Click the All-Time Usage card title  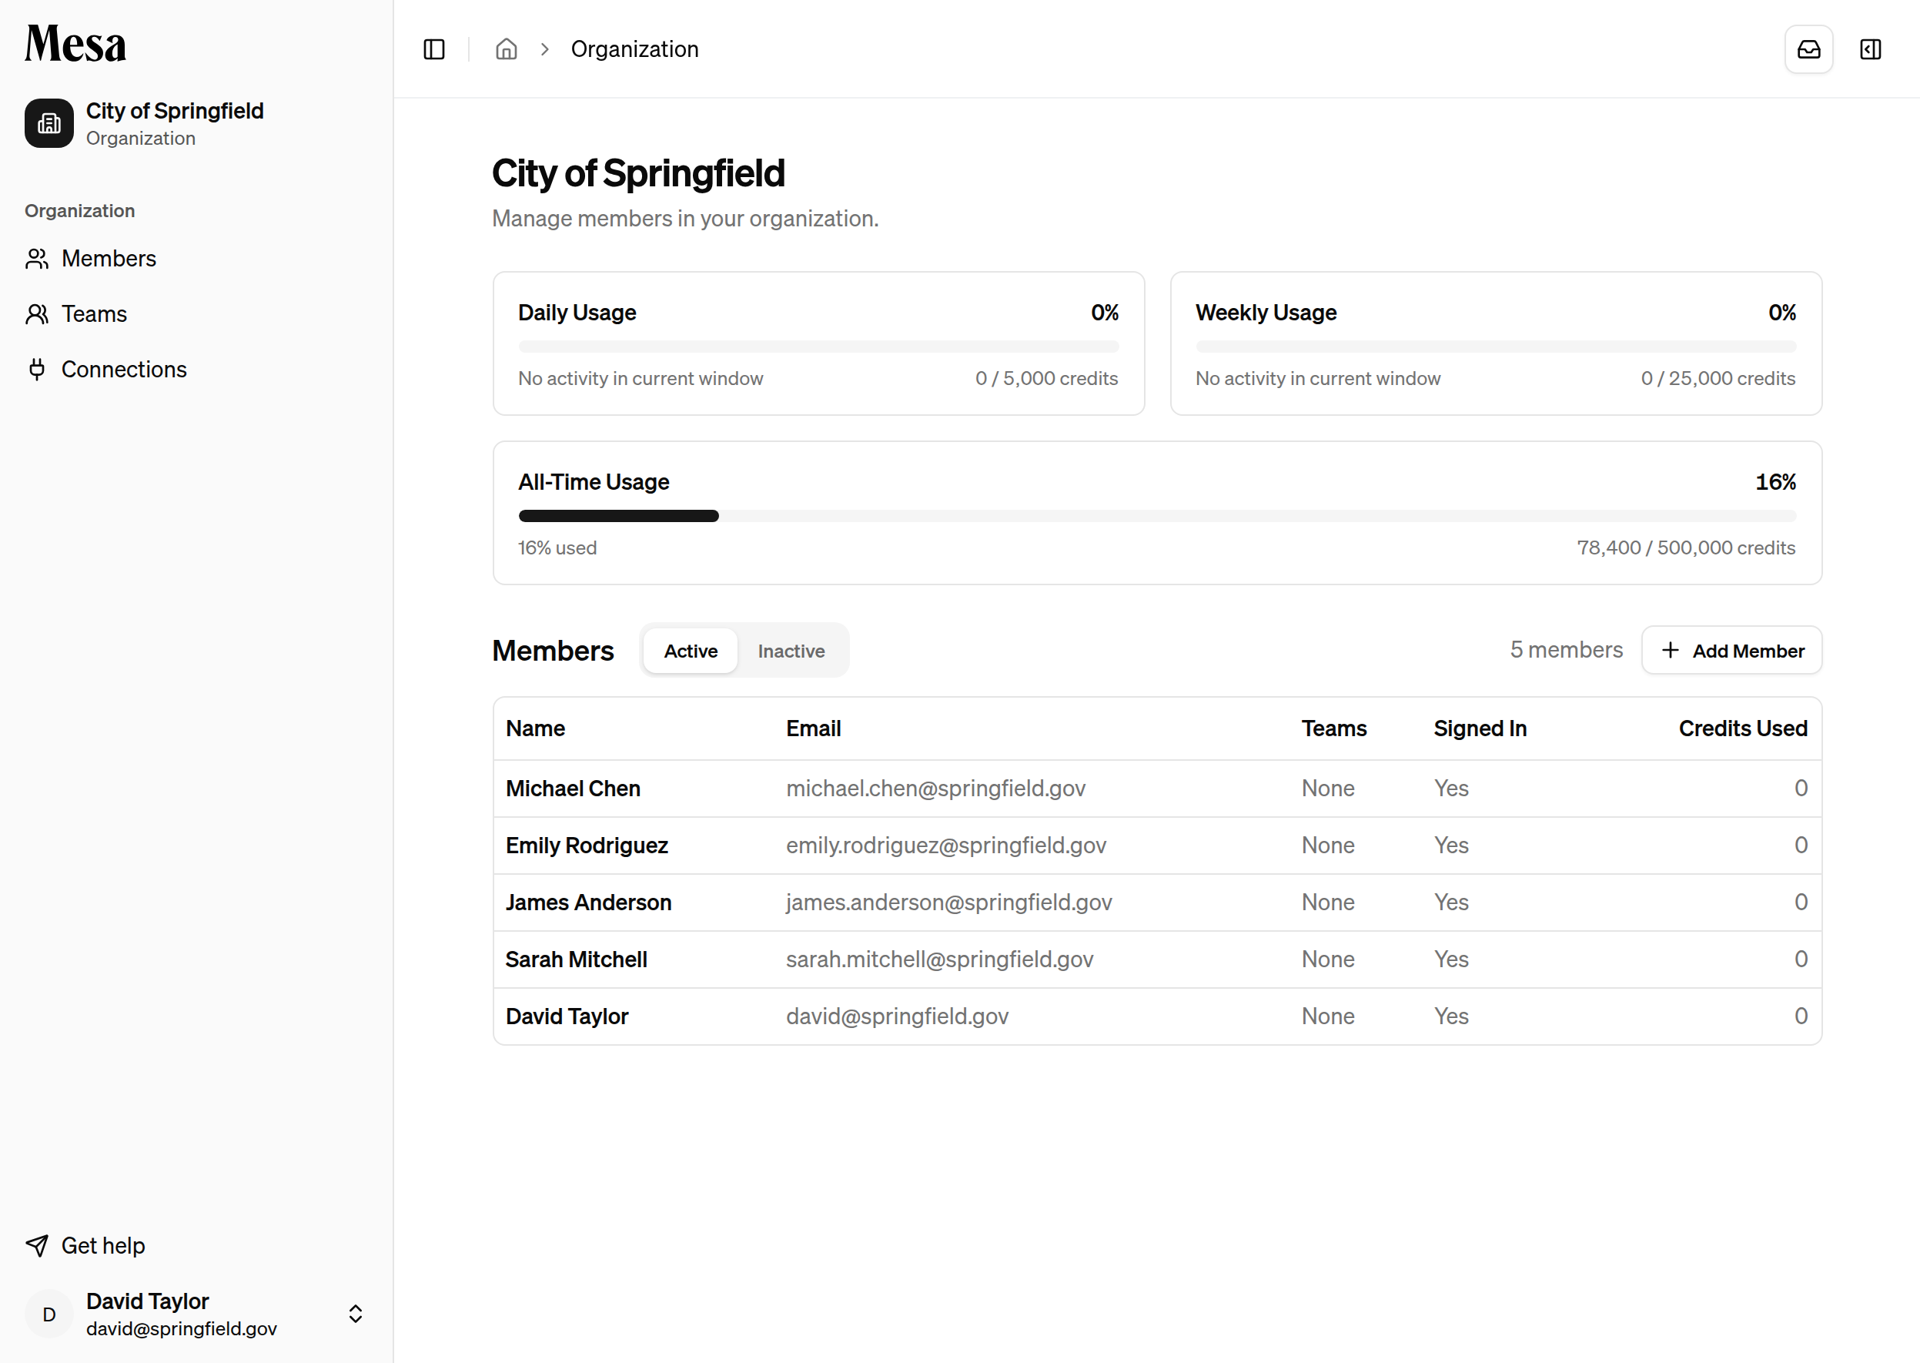594,483
